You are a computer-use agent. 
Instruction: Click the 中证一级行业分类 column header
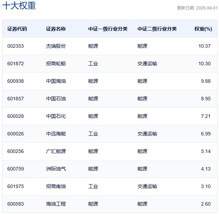[x=108, y=29]
